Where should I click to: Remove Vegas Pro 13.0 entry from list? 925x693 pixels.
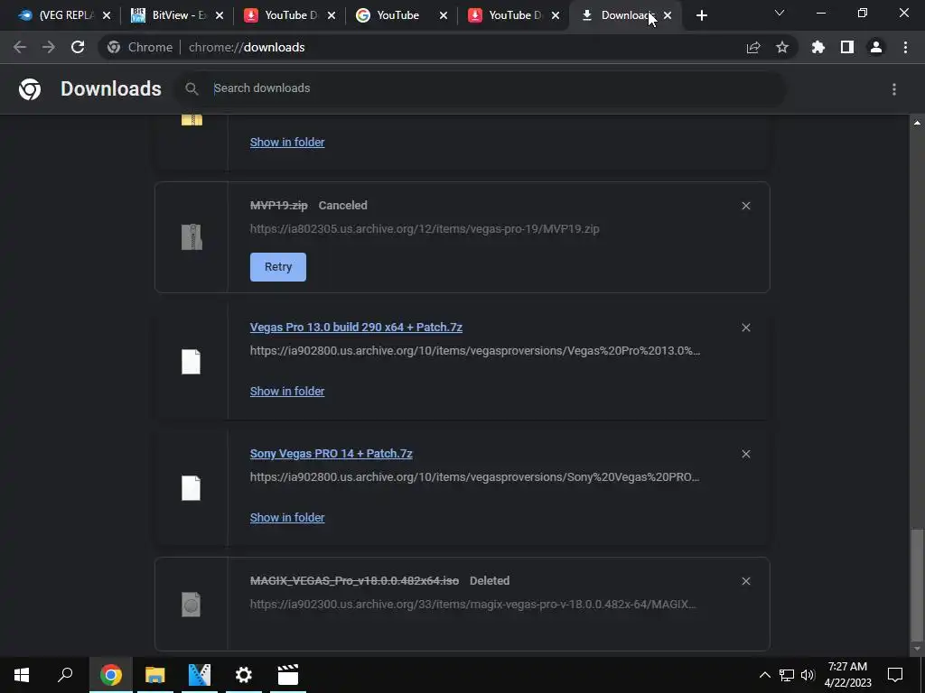tap(746, 328)
